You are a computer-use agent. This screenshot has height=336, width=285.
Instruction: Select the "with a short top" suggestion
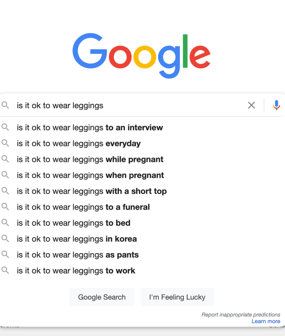(x=92, y=191)
